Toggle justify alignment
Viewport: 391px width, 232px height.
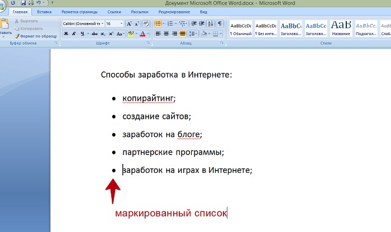pos(183,33)
